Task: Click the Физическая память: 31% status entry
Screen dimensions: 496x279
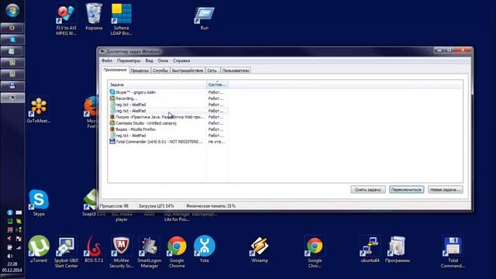Action: pos(211,206)
